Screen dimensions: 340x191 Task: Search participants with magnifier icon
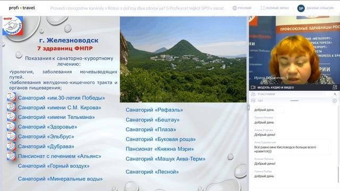point(335,94)
